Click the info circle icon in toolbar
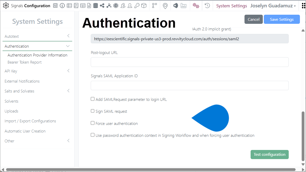 point(62,6)
